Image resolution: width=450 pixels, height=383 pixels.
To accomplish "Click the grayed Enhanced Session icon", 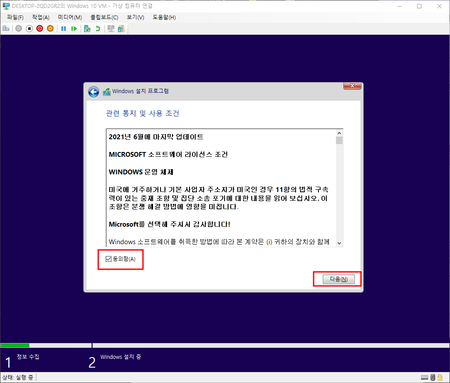I will point(111,29).
